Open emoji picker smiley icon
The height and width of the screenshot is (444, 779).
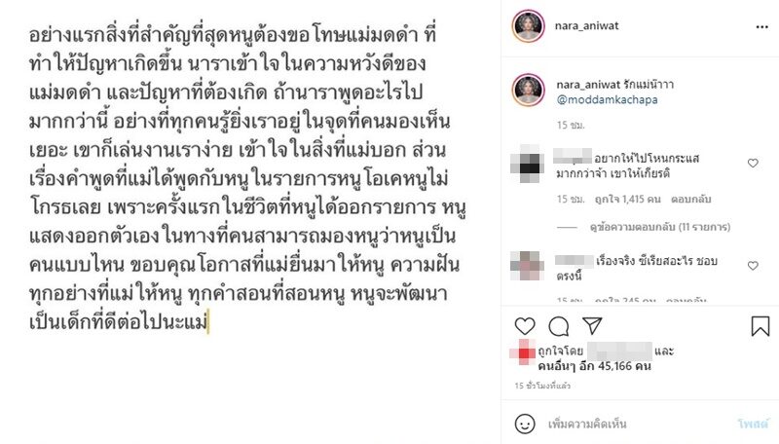(525, 425)
